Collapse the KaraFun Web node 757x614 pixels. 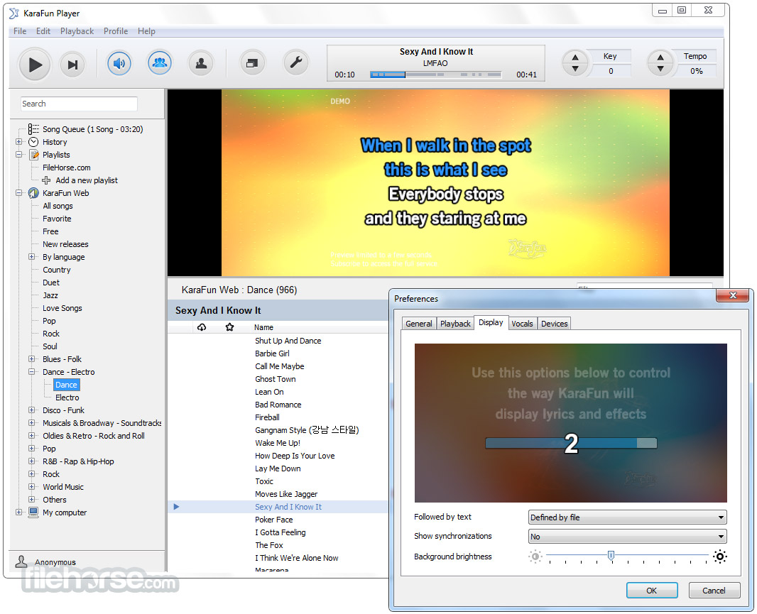tap(19, 193)
